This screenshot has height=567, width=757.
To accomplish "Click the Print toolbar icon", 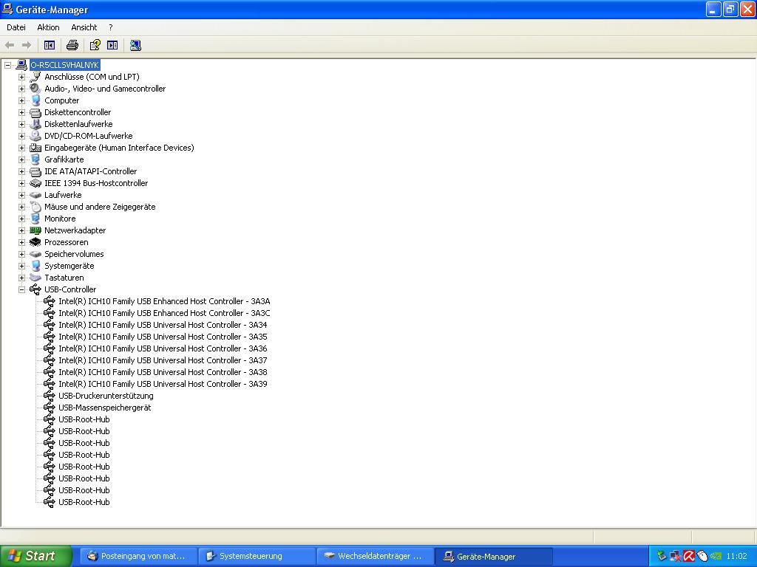I will pos(72,45).
